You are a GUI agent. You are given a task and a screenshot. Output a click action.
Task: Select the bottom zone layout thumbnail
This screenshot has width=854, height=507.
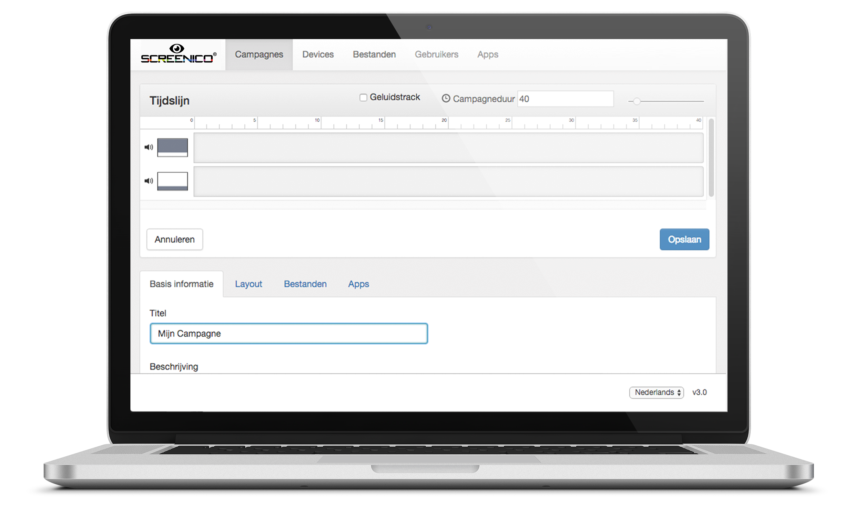172,181
